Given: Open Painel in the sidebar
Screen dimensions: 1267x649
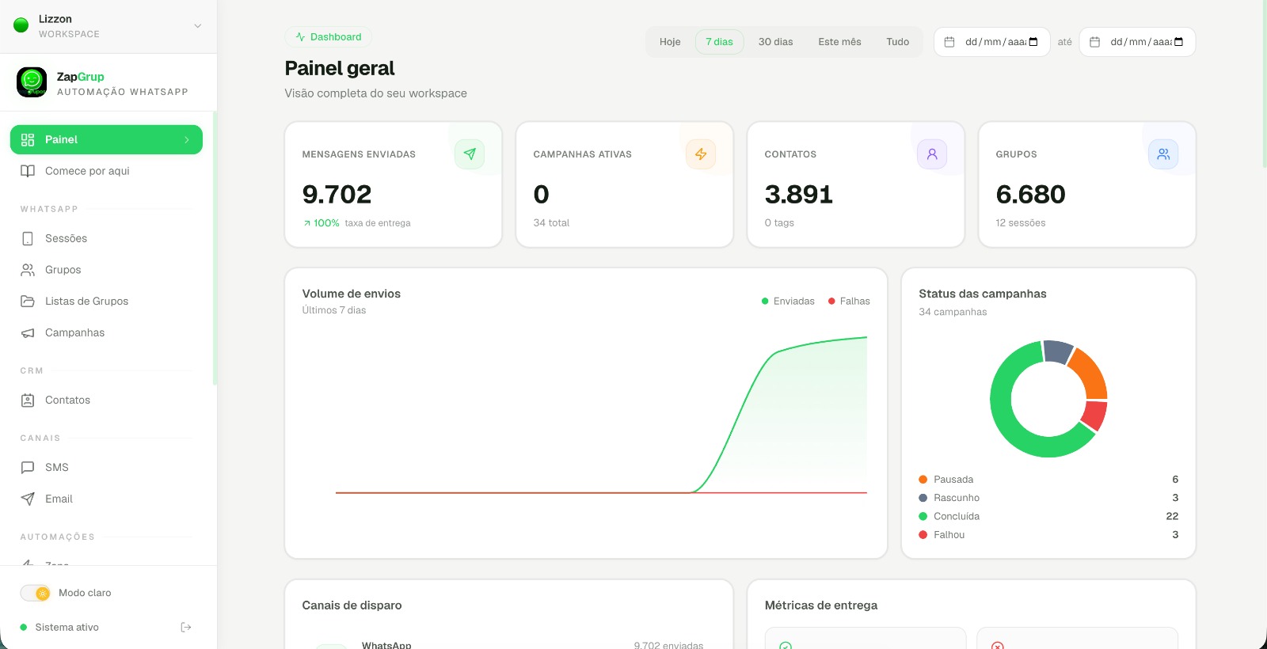Looking at the screenshot, I should (x=106, y=139).
